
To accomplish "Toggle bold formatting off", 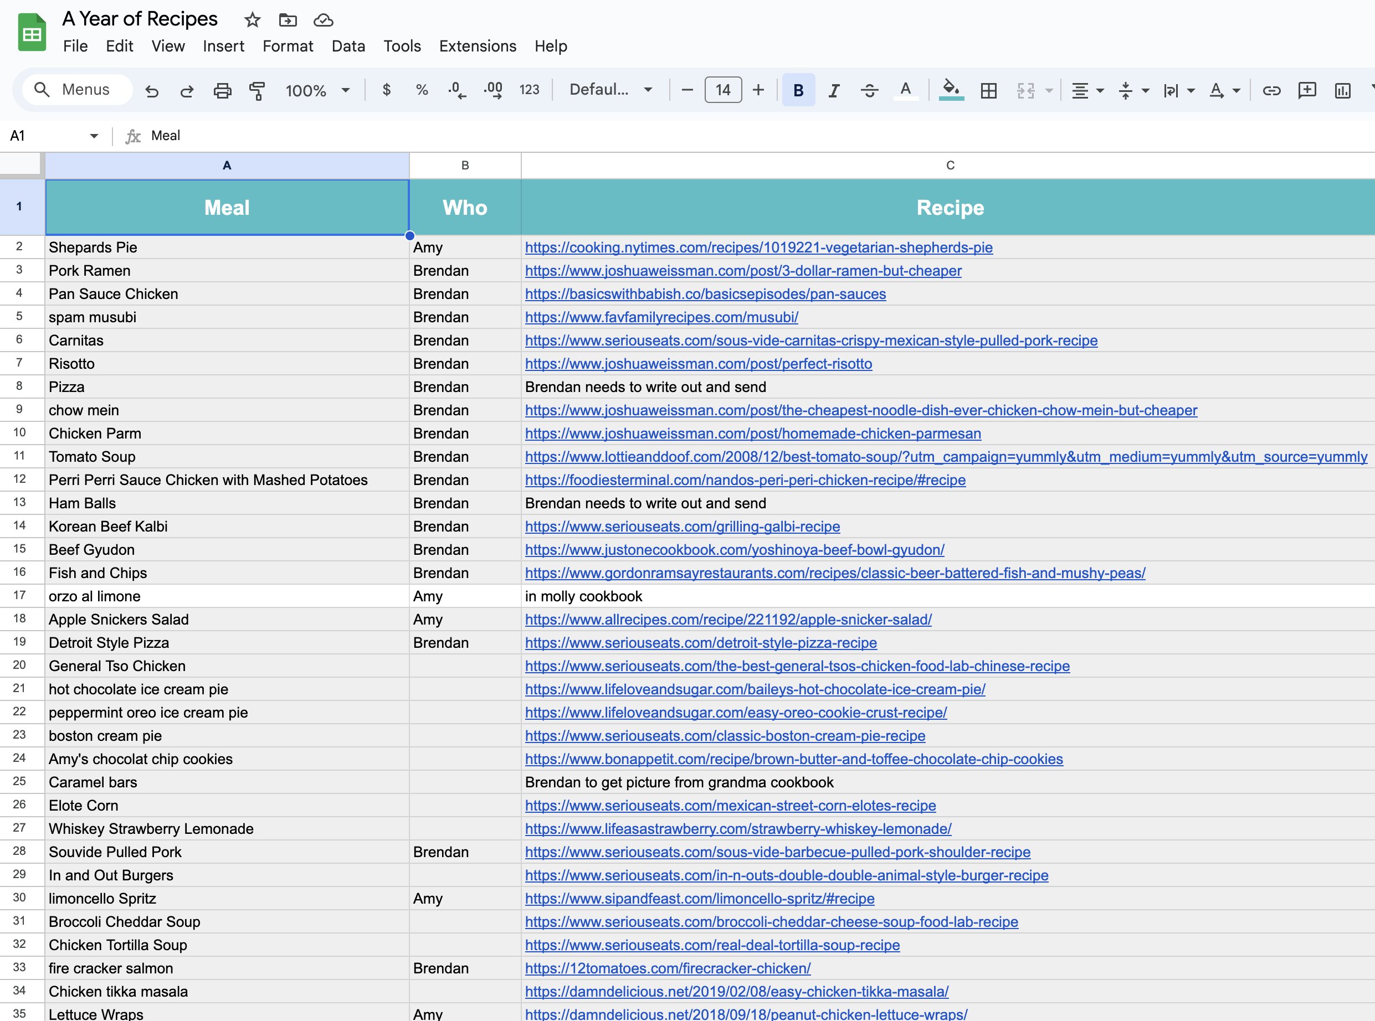I will tap(798, 91).
